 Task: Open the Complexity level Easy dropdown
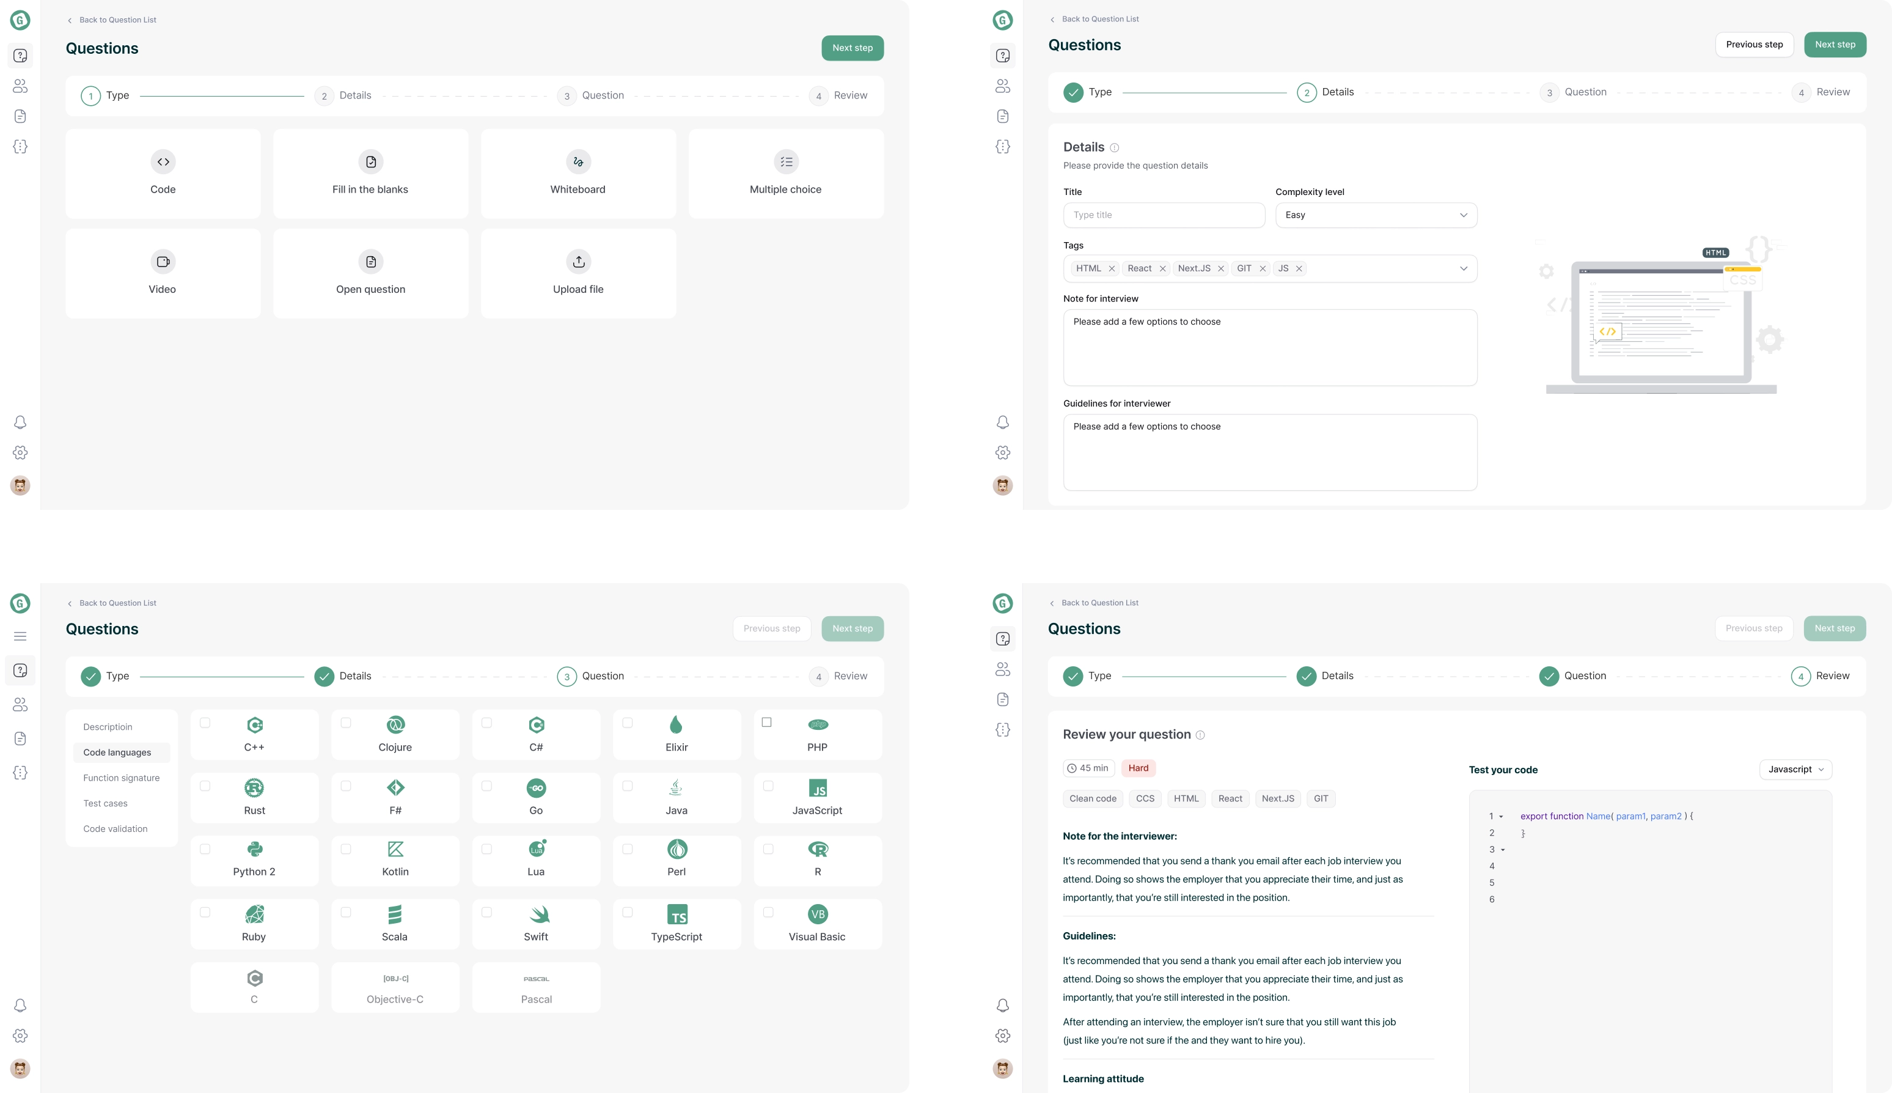1376,215
